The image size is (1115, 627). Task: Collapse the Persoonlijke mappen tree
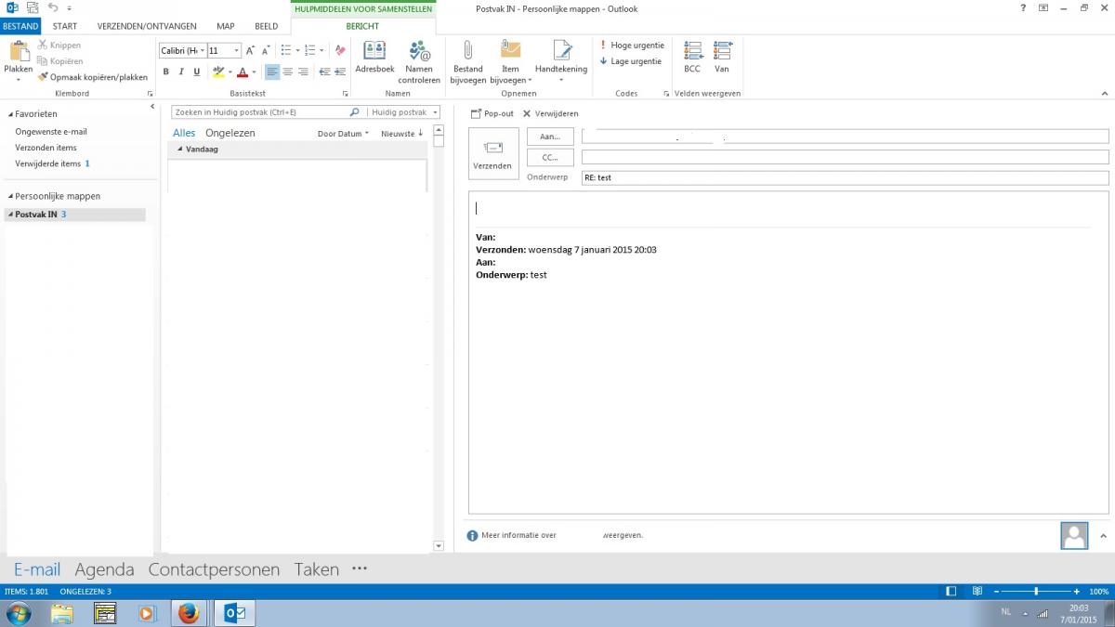[x=10, y=196]
